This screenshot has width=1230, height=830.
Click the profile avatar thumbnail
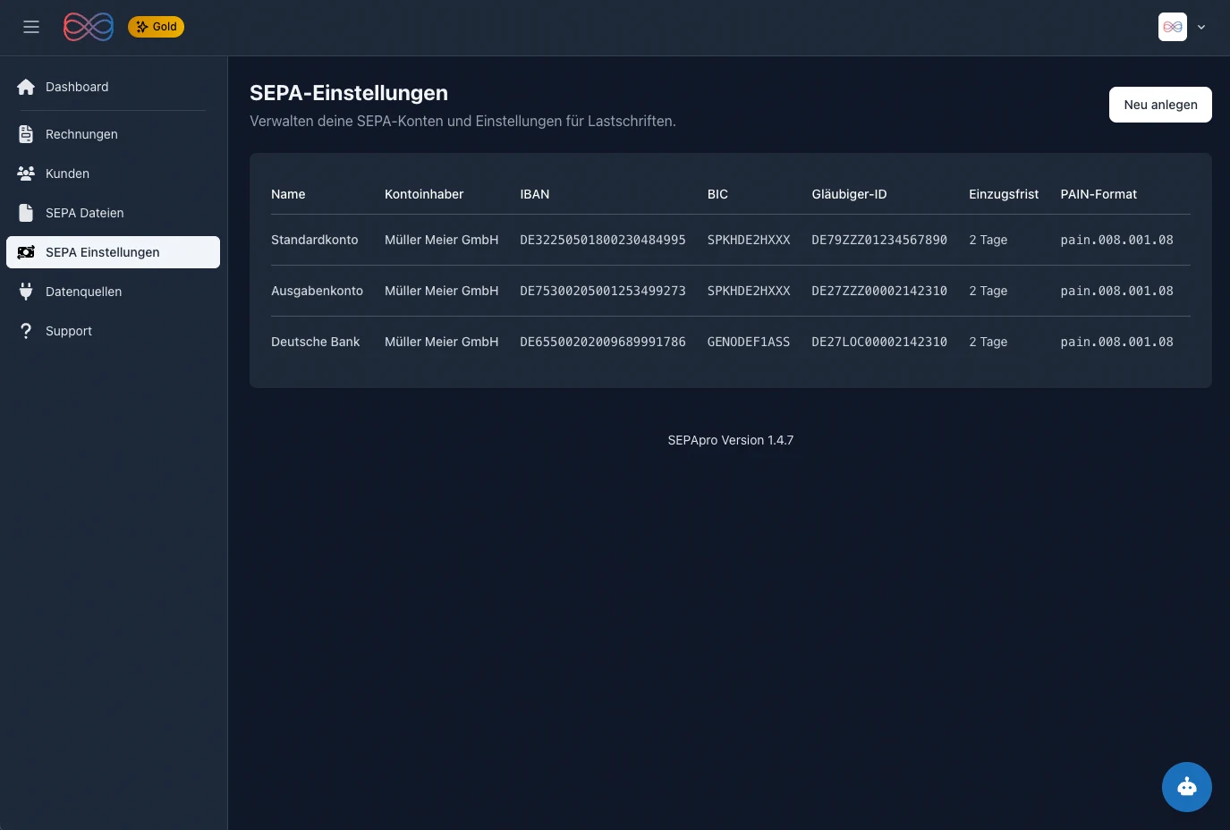tap(1173, 27)
